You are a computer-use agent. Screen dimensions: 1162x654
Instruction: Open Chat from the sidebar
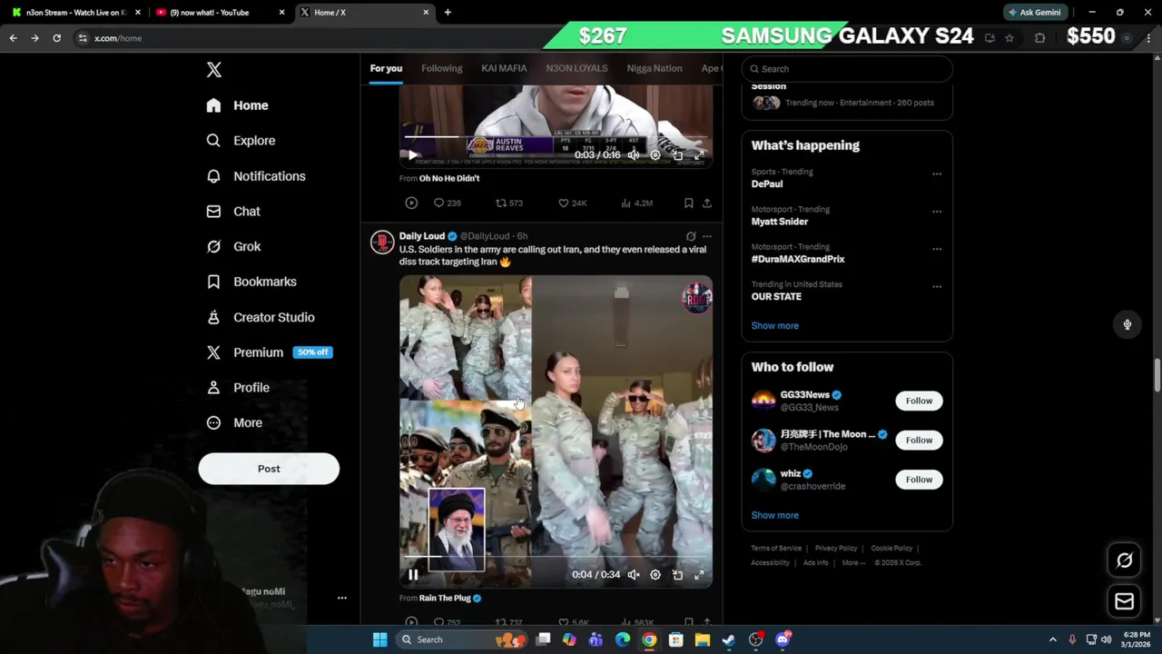[x=233, y=212]
